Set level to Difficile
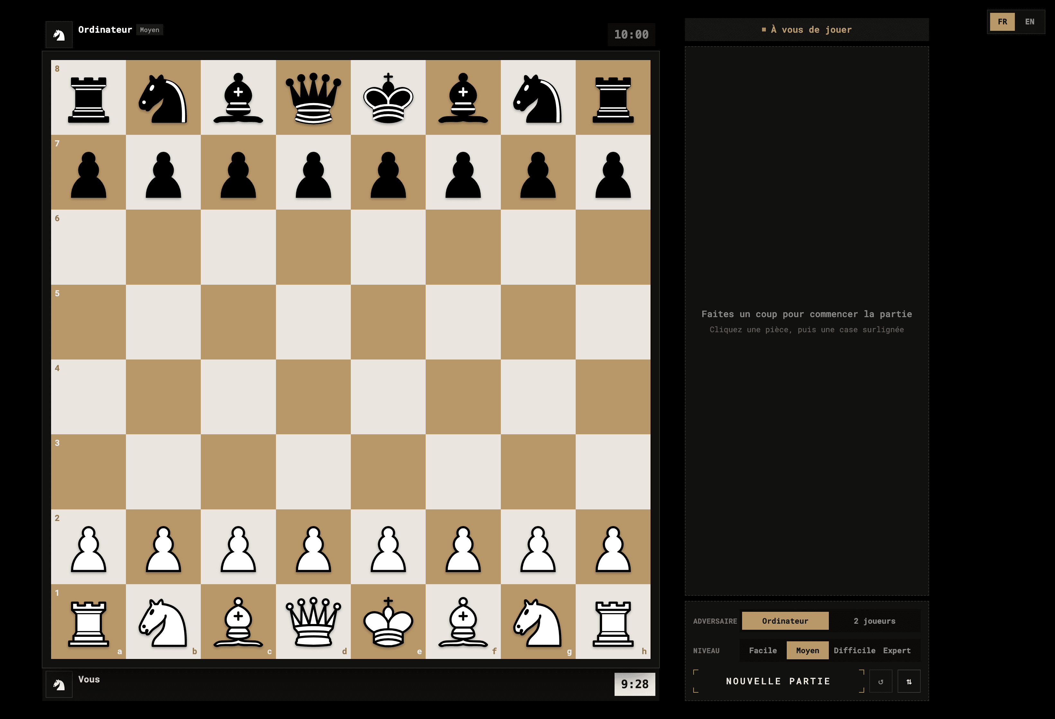Screen dimensions: 1055x719 (854, 651)
